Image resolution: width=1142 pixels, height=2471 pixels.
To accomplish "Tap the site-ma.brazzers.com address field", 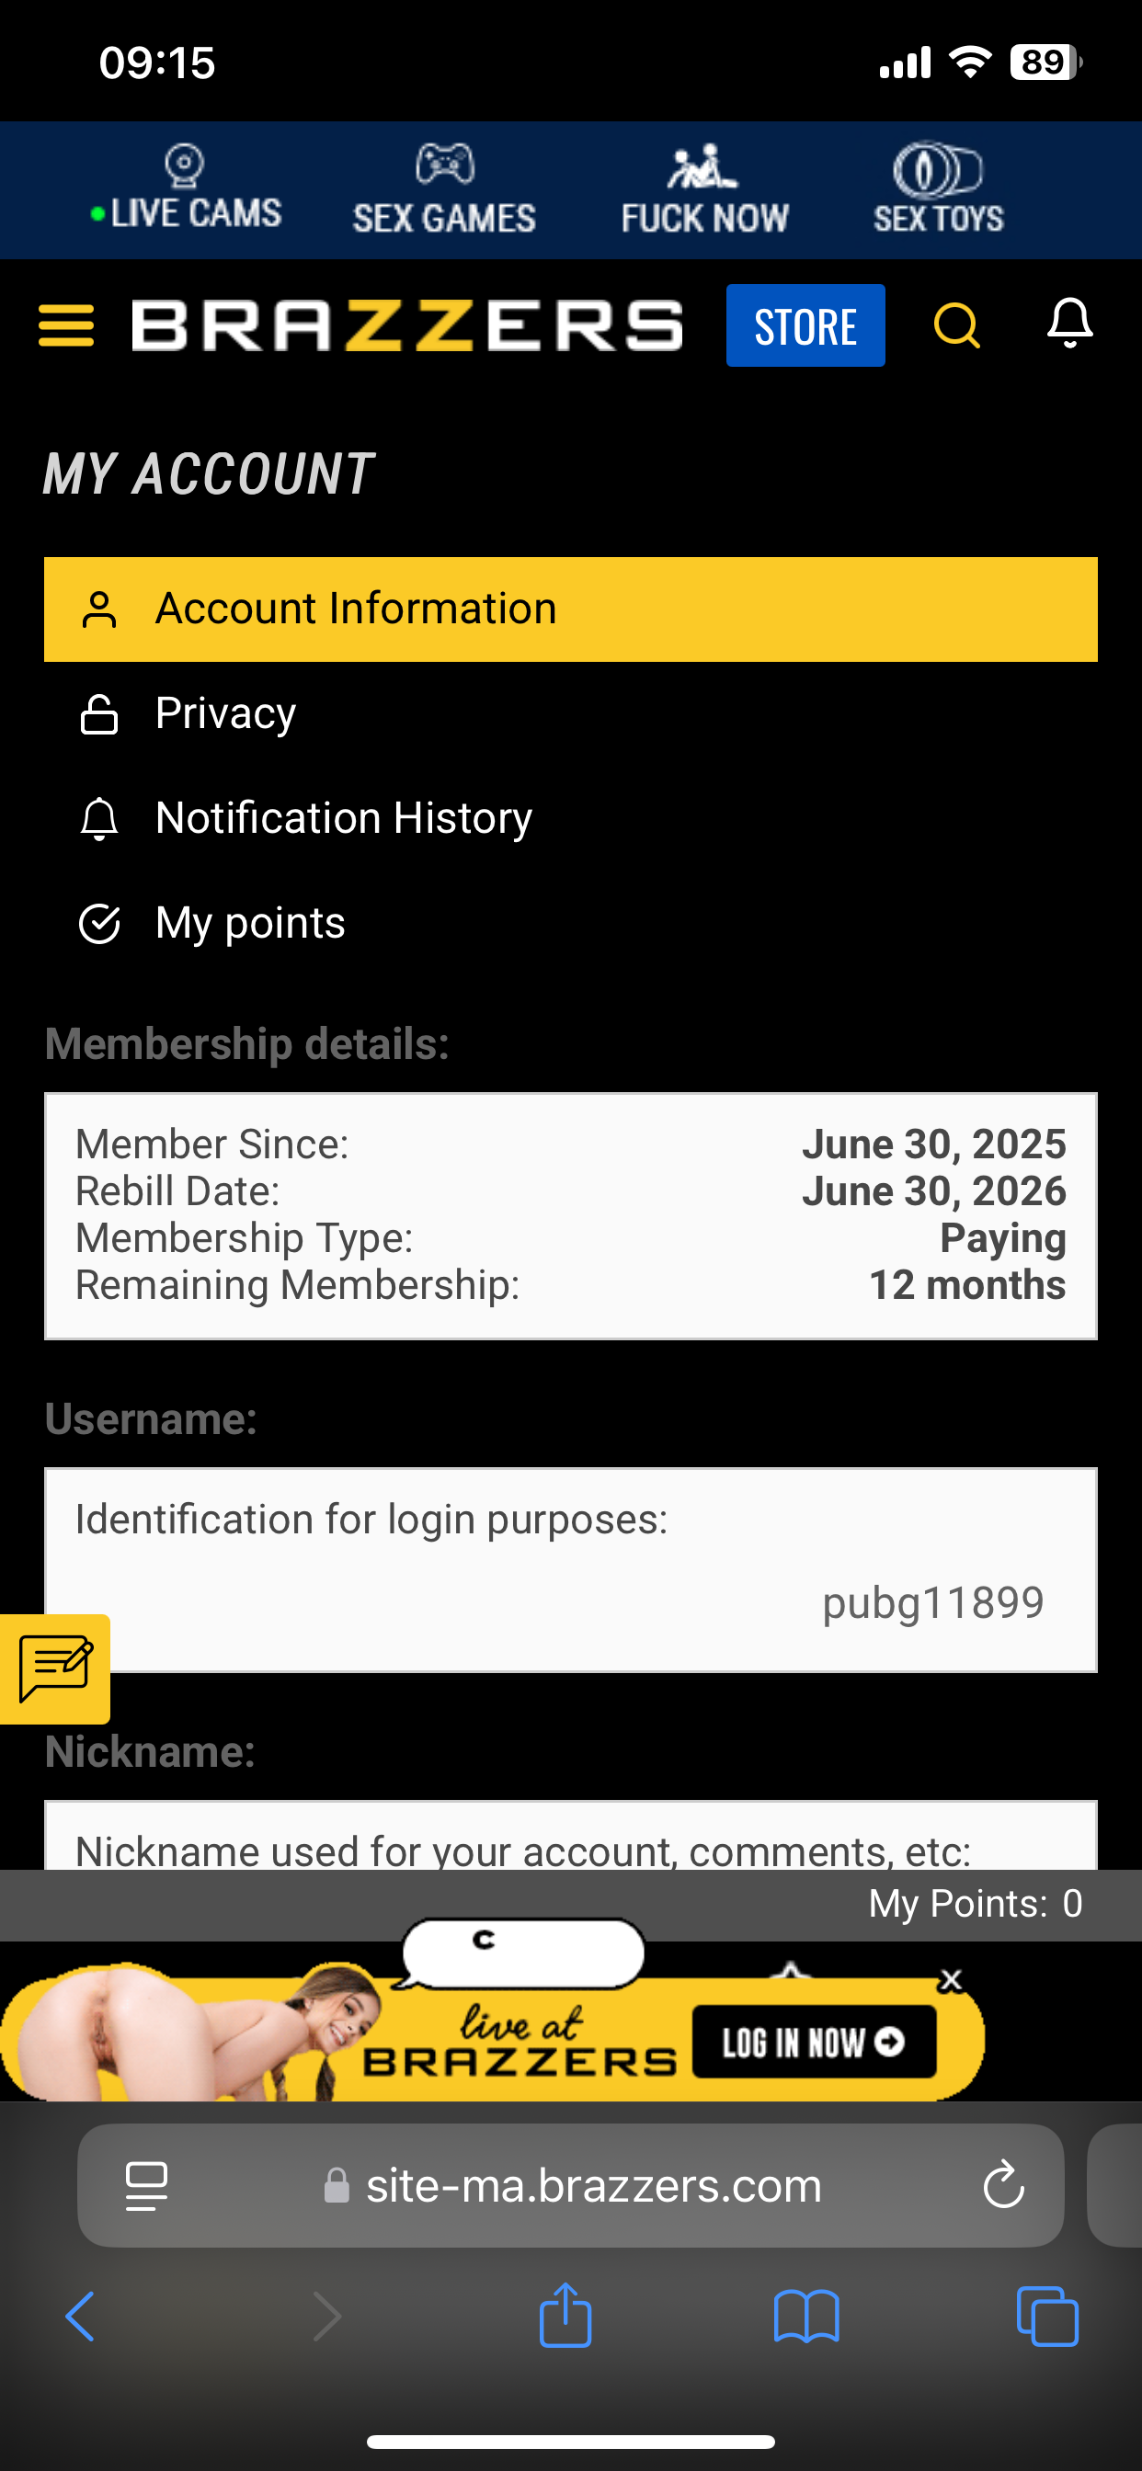I will click(592, 2185).
